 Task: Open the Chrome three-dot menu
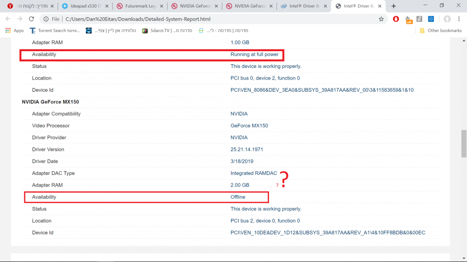459,19
